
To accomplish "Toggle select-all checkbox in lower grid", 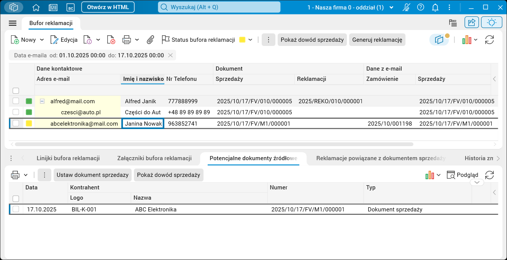I will (16, 199).
